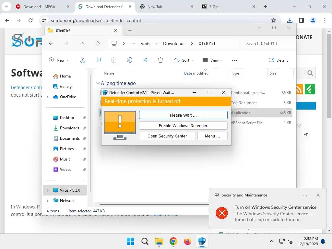Expand chevron after vm6 breadcrumb

(156, 43)
